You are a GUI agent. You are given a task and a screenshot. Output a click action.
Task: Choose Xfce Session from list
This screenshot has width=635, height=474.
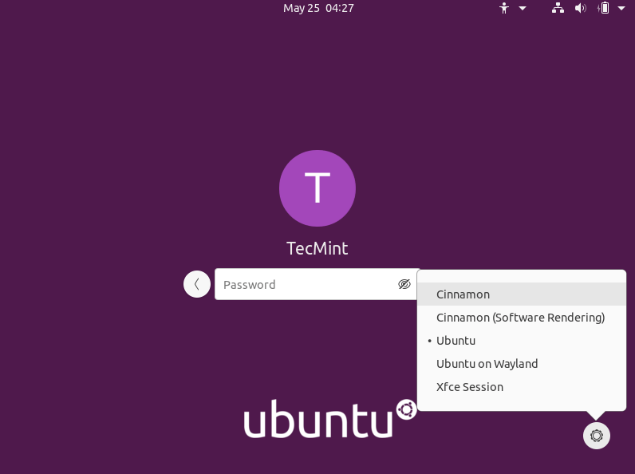click(522, 386)
